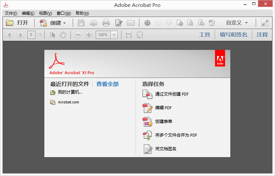Select the text selection cursor tool

click(52, 35)
